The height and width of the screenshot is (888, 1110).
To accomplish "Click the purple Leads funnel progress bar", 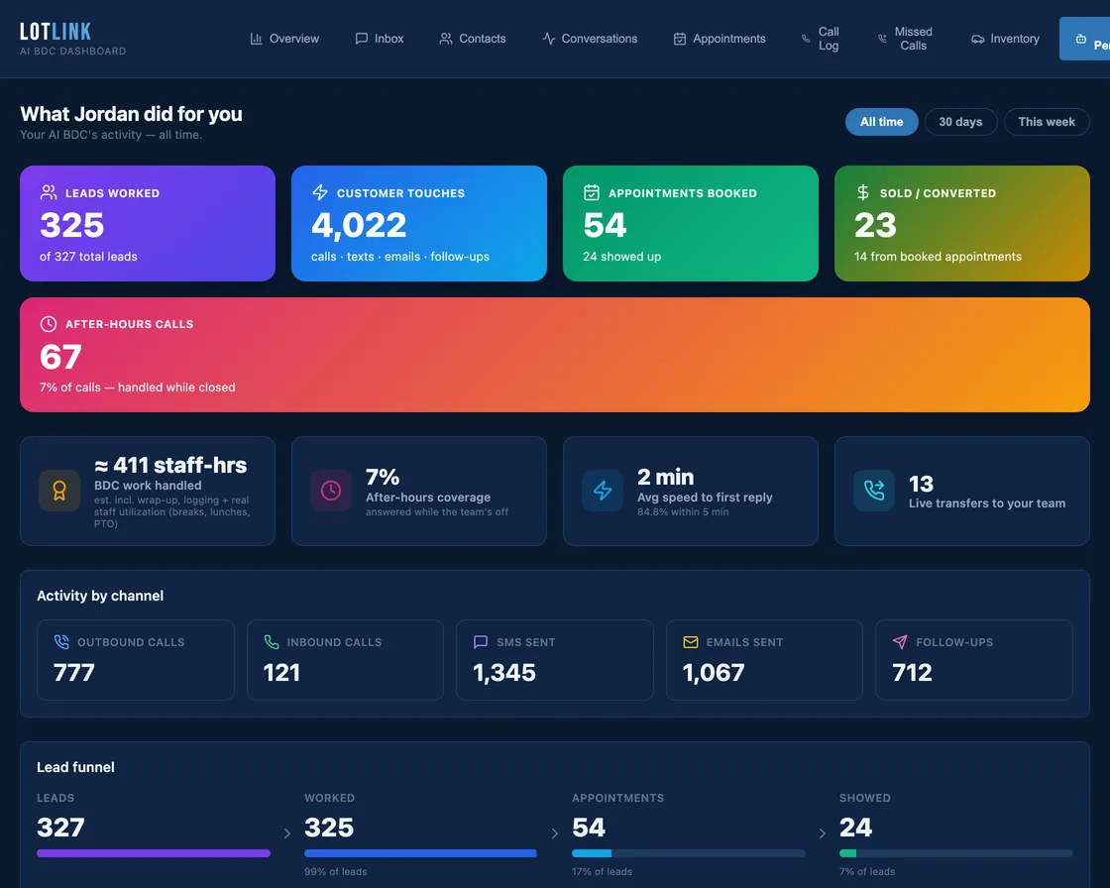I will (x=154, y=853).
